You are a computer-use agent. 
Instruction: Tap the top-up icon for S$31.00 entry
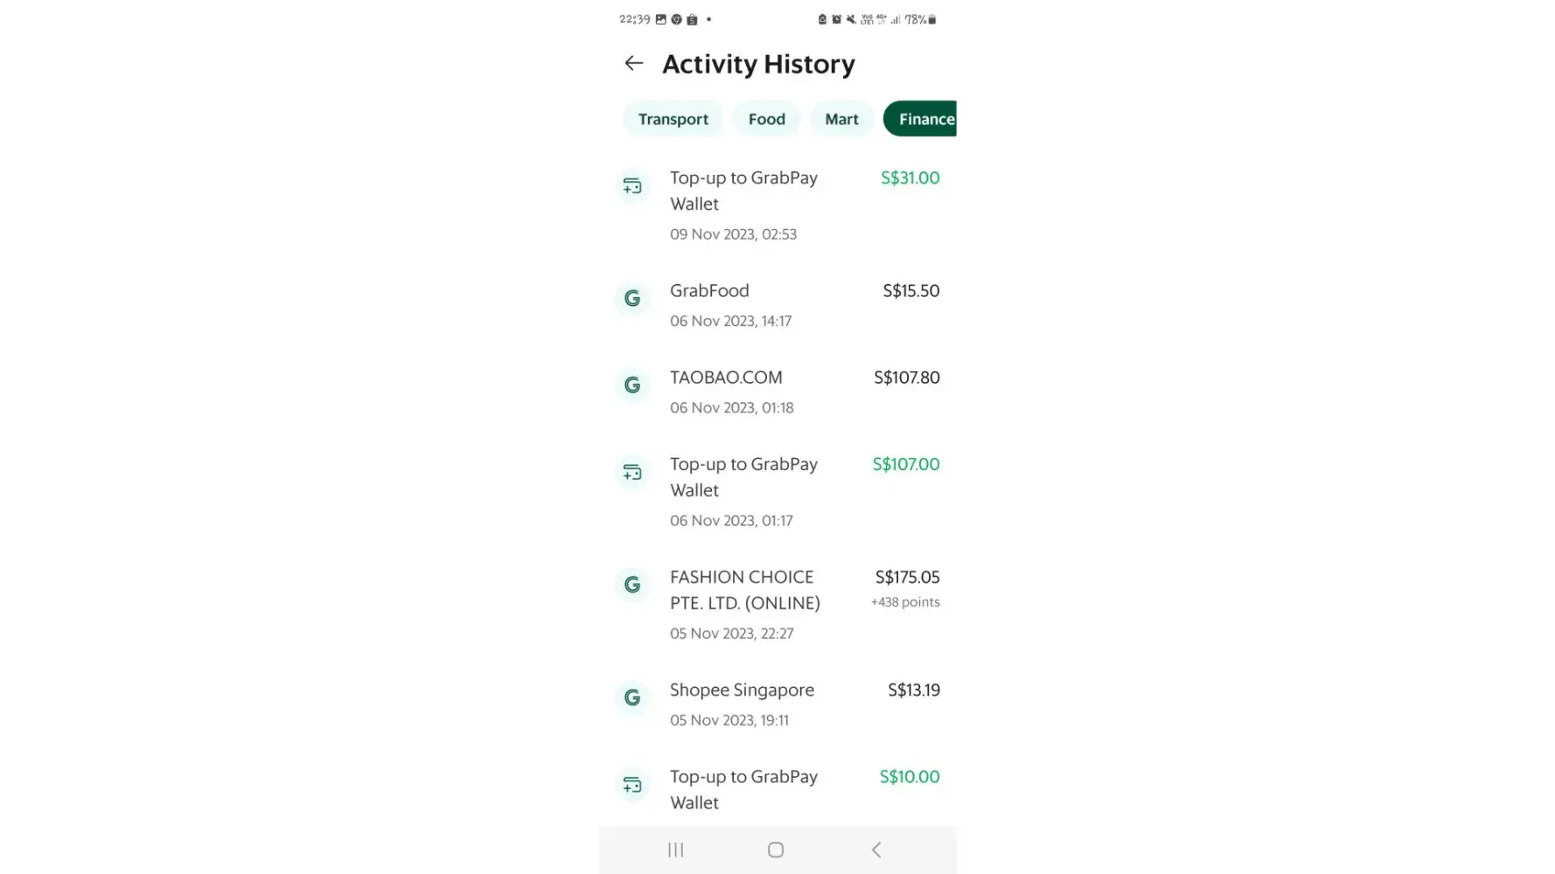point(632,186)
